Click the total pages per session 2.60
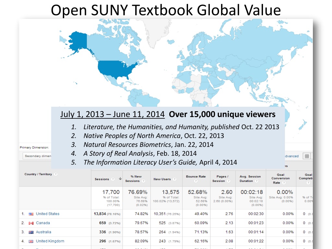Screen dimensions: 332x249 pyautogui.click(x=227, y=192)
